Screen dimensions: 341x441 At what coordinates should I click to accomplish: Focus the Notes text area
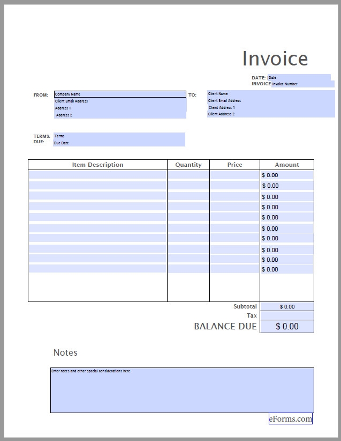tap(182, 390)
